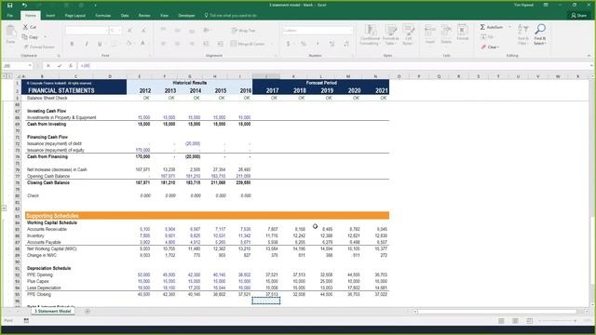Viewport: 596px width, 335px height.
Task: Adjust the zoom slider
Action: coord(558,321)
